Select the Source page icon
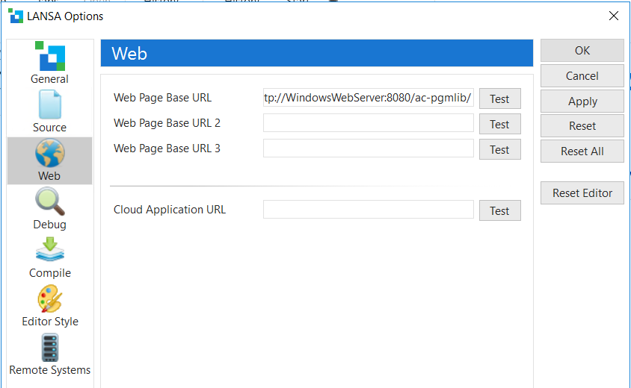Viewport: 631px width, 388px height. pyautogui.click(x=50, y=104)
